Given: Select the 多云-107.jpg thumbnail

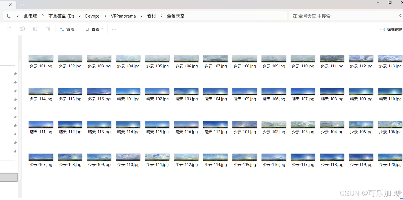Looking at the screenshot, I should pyautogui.click(x=216, y=59).
